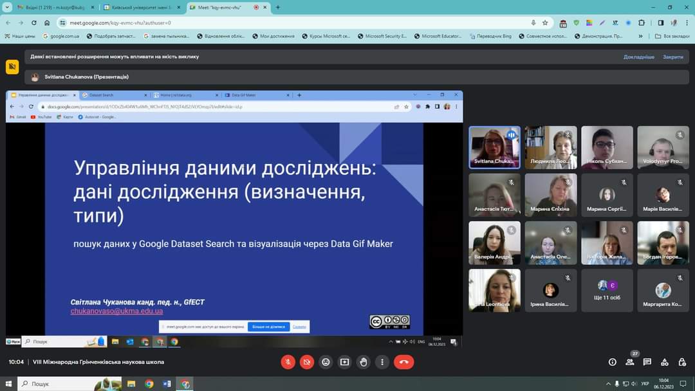Open the activities icon
This screenshot has width=695, height=391.
coord(665,362)
